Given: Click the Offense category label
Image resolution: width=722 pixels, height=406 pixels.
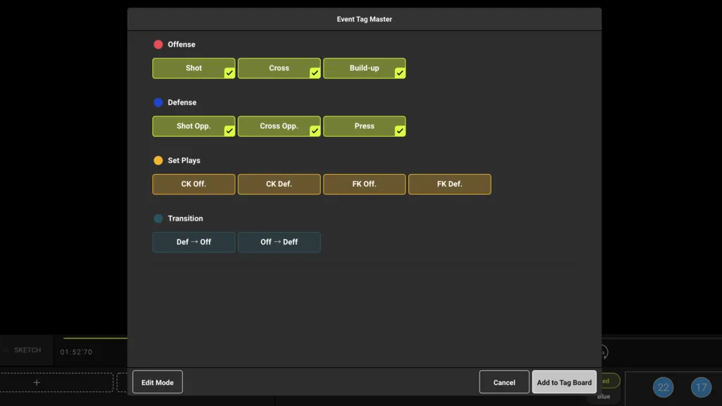Looking at the screenshot, I should click(181, 44).
